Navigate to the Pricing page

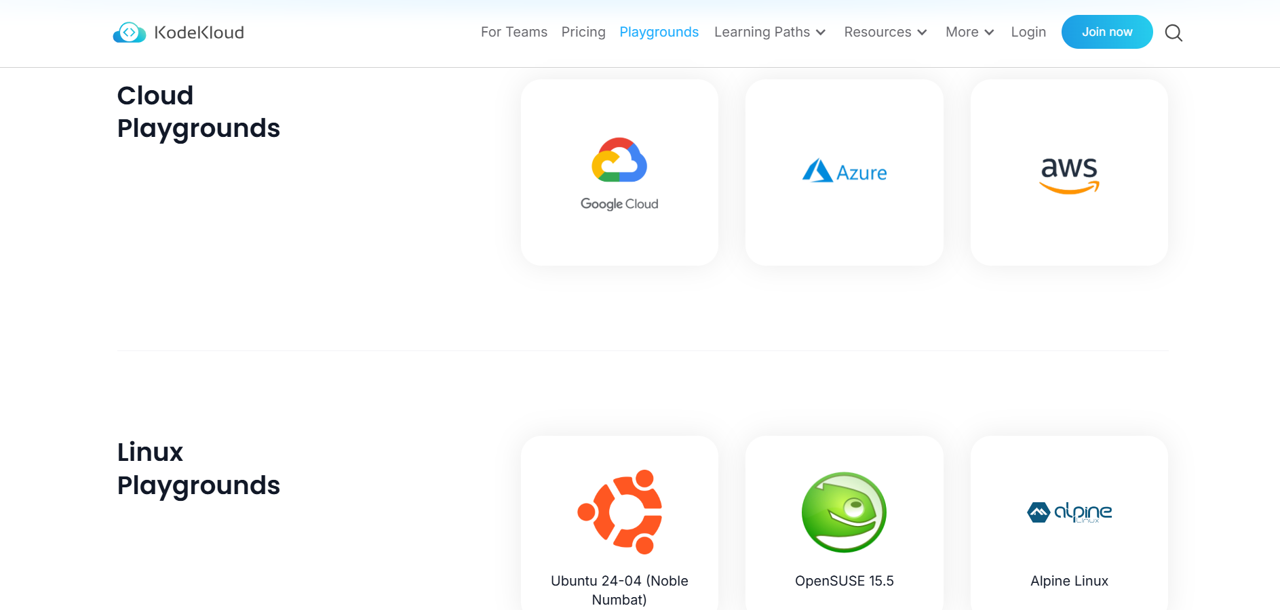click(x=583, y=32)
